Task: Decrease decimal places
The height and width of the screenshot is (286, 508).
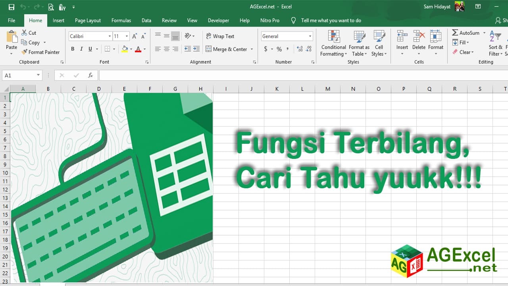Action: point(308,49)
